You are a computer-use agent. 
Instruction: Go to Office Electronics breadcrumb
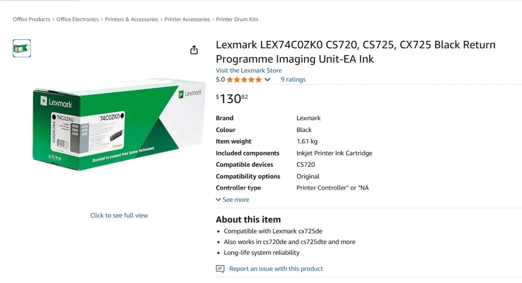[77, 19]
